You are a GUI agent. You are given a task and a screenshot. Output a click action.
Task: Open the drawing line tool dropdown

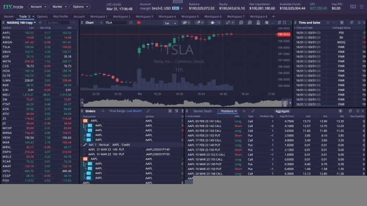click(229, 22)
